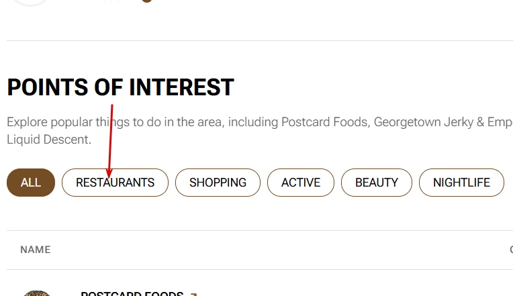The height and width of the screenshot is (296, 513).
Task: Click the divider line above Points of Interest
Action: 260,40
